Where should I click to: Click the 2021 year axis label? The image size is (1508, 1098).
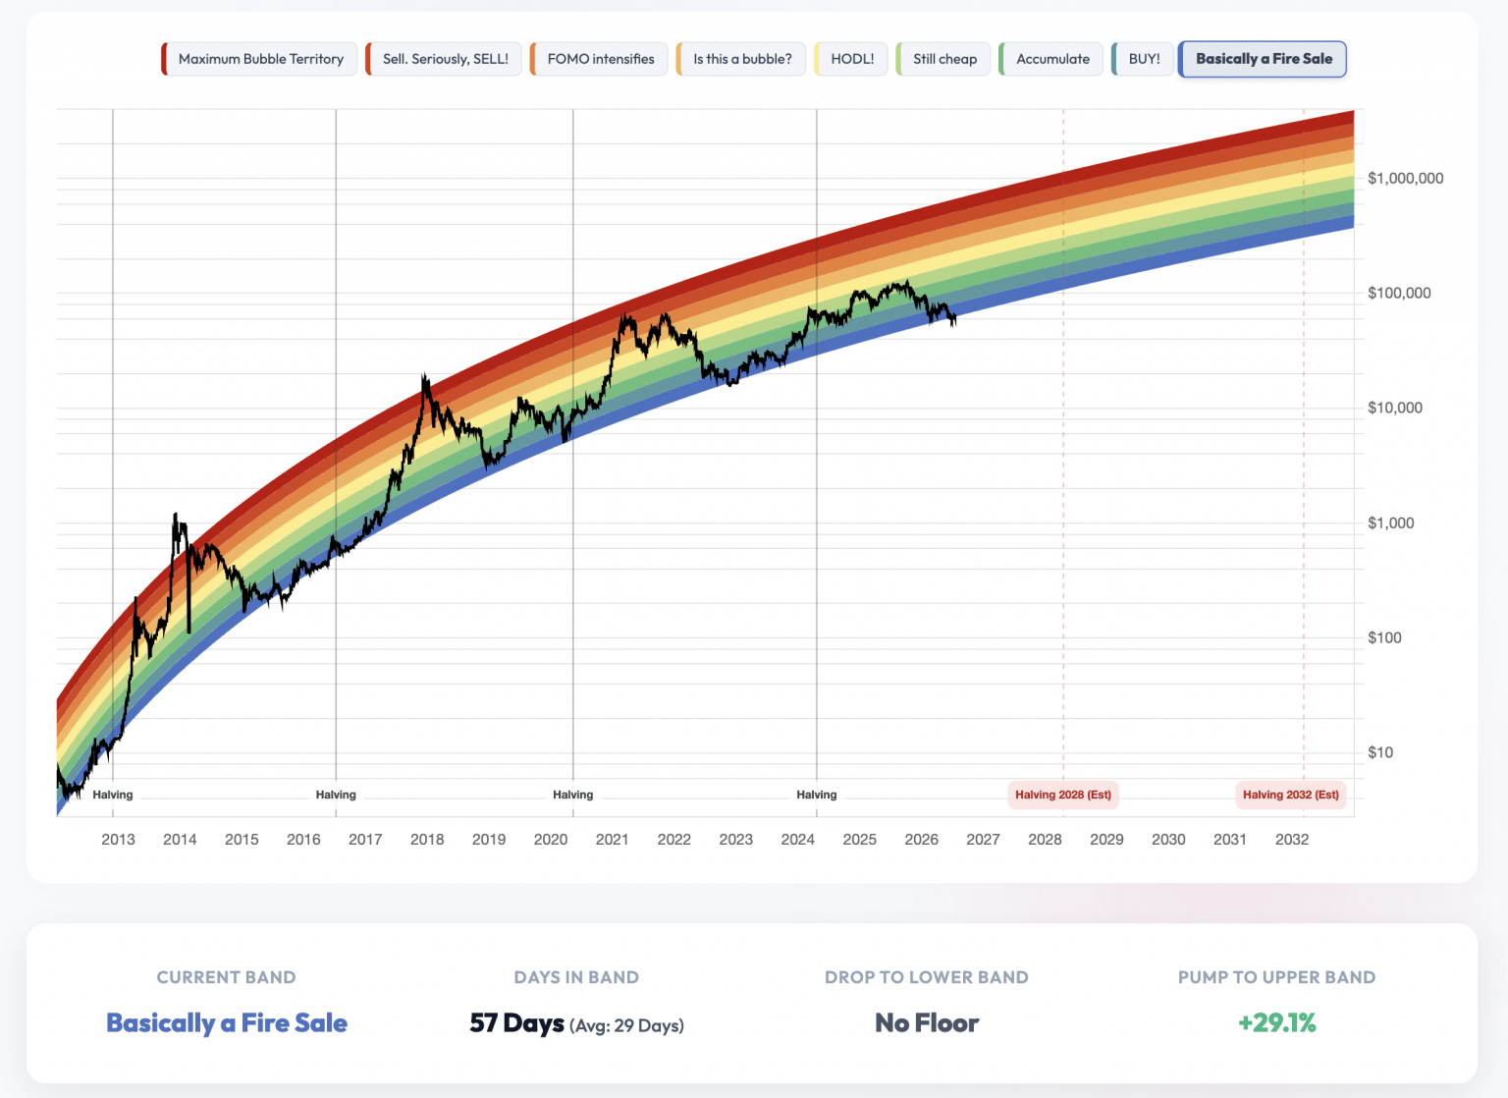pyautogui.click(x=613, y=839)
